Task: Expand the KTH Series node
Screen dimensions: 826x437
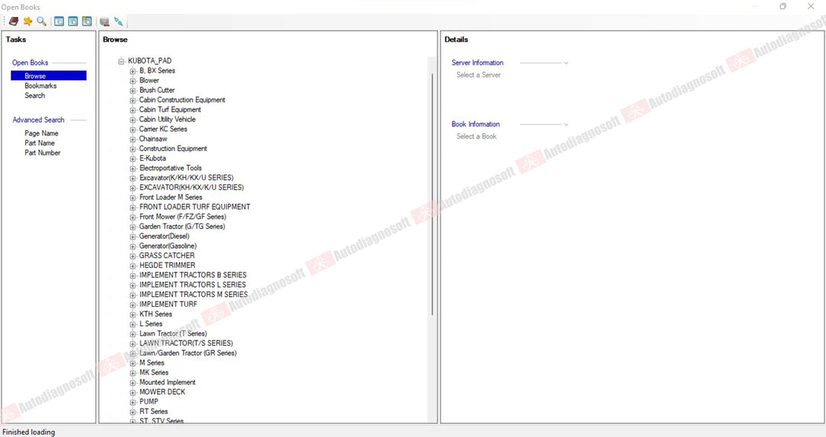Action: [x=133, y=315]
